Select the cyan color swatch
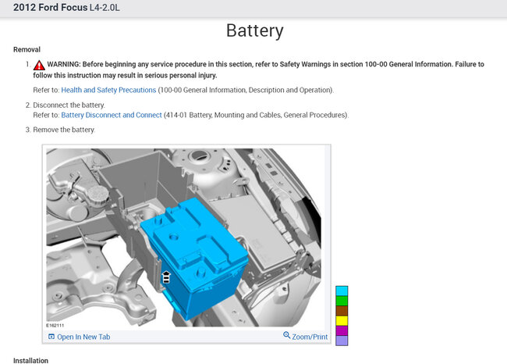The width and height of the screenshot is (507, 364). 342,291
